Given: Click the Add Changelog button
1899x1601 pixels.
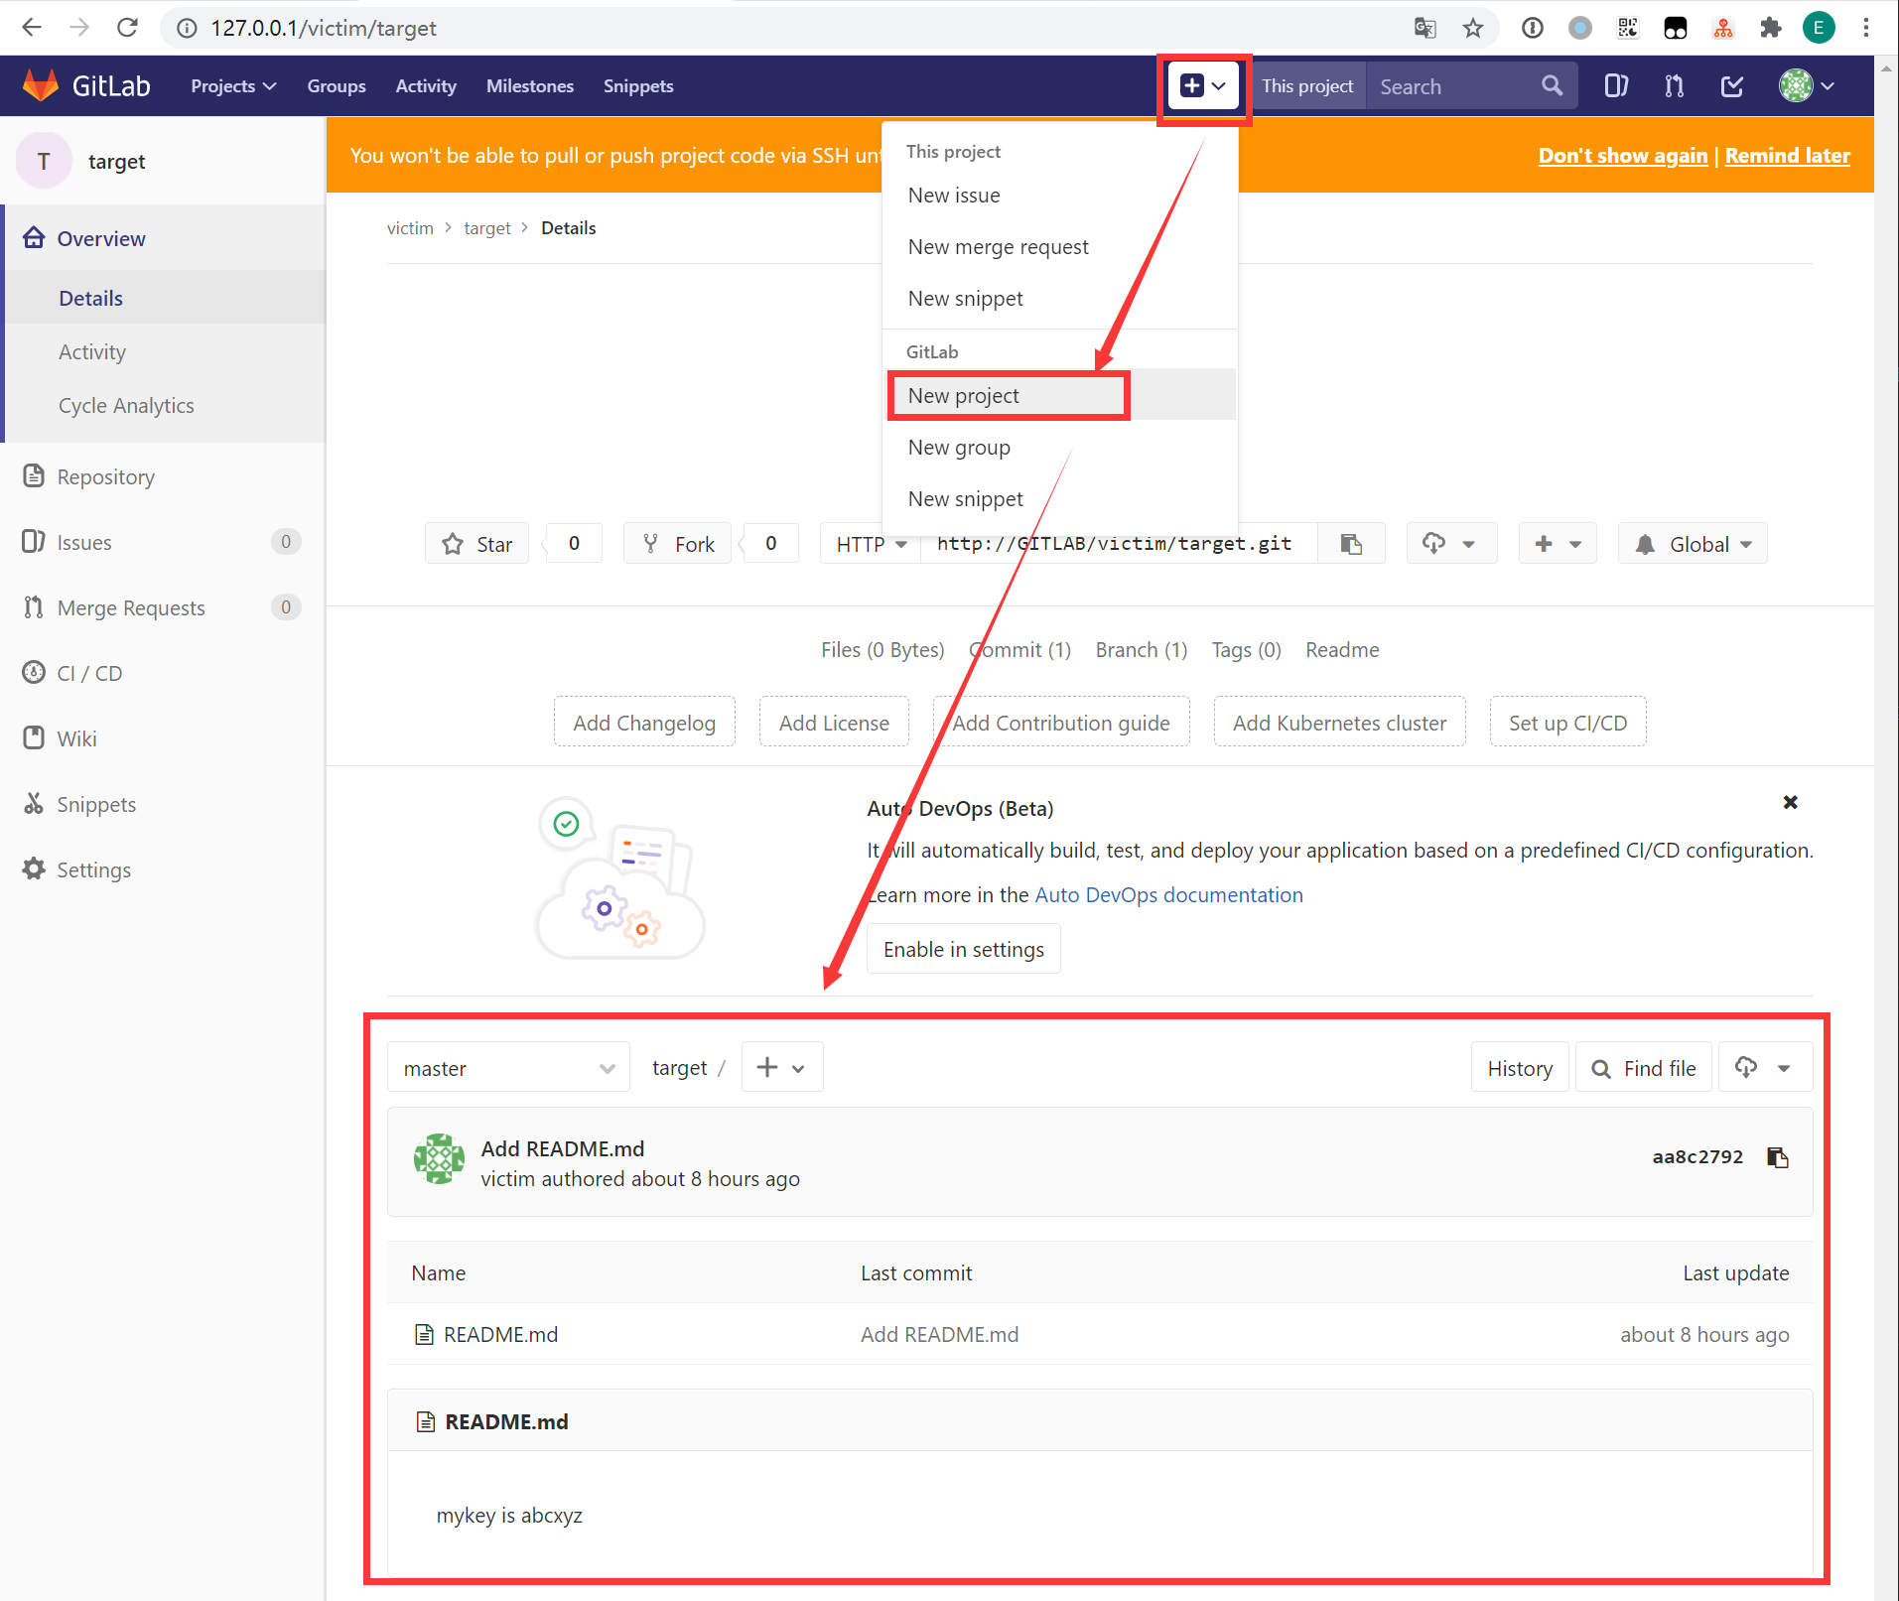Looking at the screenshot, I should 644,723.
